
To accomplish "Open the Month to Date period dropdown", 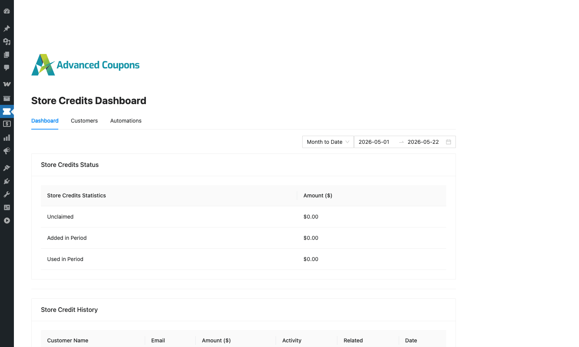I will (328, 142).
